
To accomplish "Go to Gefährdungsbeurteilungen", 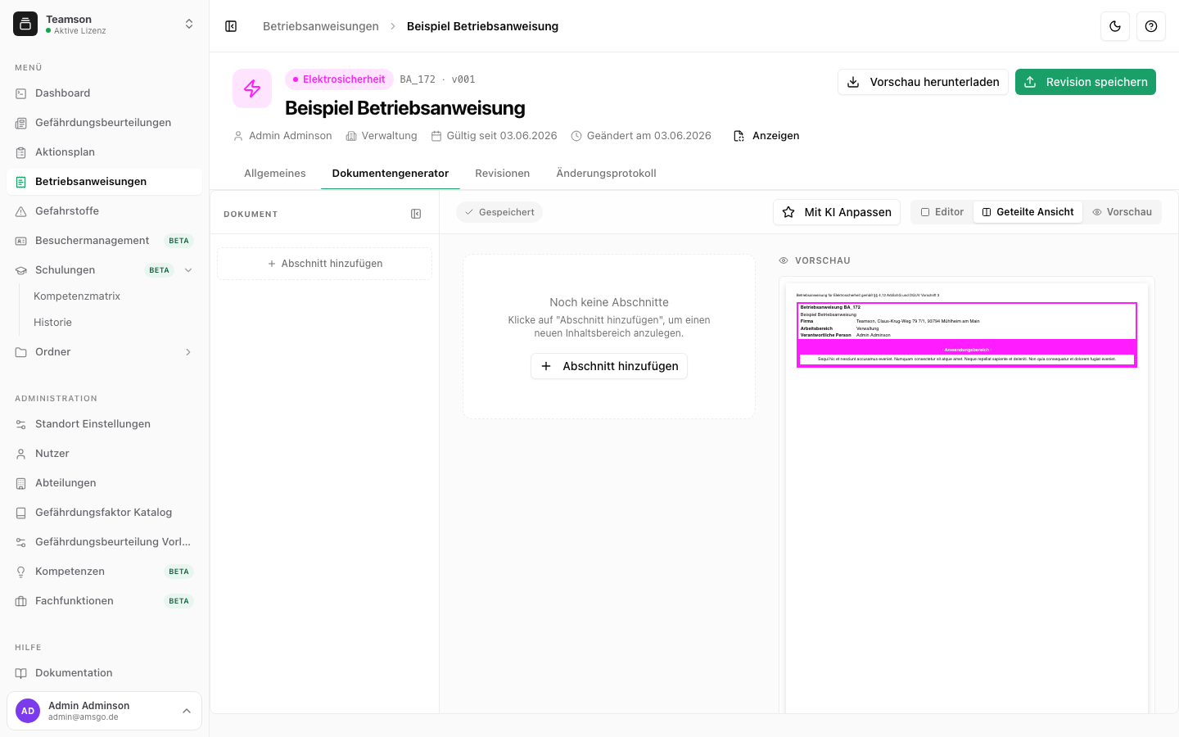I will [x=104, y=123].
